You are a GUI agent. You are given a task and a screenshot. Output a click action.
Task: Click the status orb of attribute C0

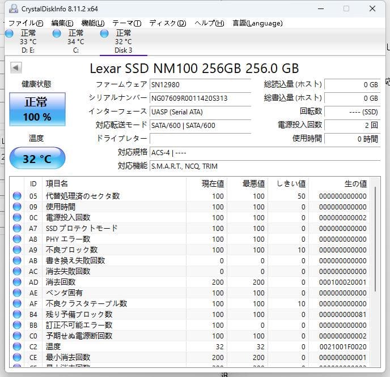[x=17, y=336]
